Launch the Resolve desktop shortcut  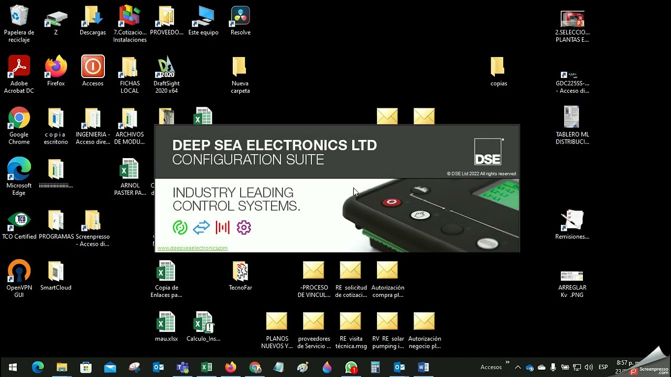coord(240,21)
